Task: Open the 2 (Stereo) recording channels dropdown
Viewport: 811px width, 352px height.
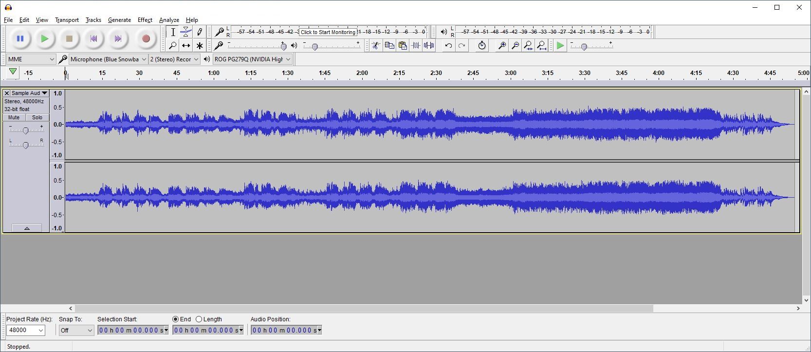Action: pyautogui.click(x=174, y=59)
